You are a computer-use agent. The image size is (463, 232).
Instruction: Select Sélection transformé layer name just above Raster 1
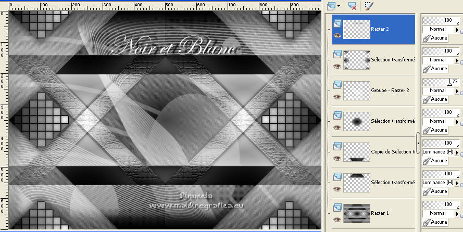tap(393, 183)
